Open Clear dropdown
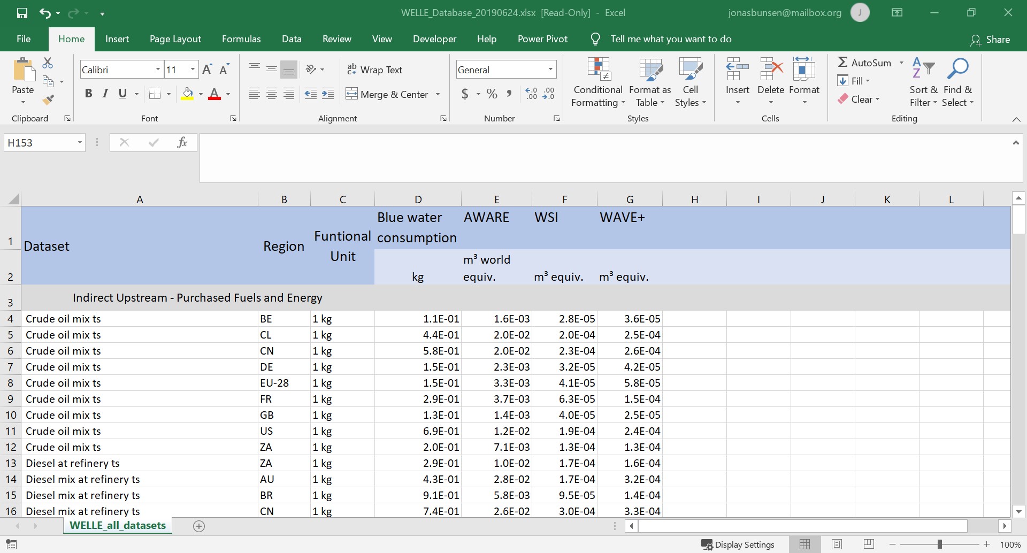Image resolution: width=1027 pixels, height=553 pixels. tap(859, 99)
